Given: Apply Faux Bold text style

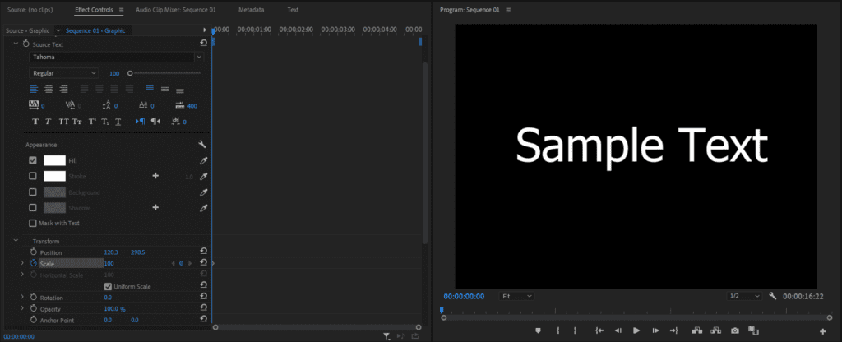Looking at the screenshot, I should (35, 122).
